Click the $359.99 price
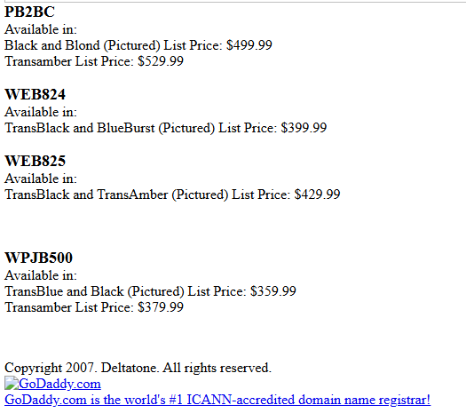This screenshot has width=466, height=413. [273, 291]
